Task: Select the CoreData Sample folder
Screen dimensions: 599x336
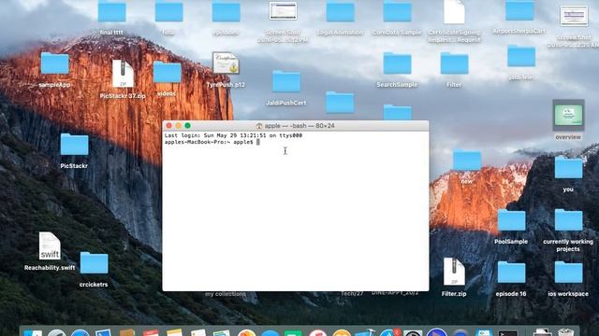Action: pyautogui.click(x=397, y=12)
